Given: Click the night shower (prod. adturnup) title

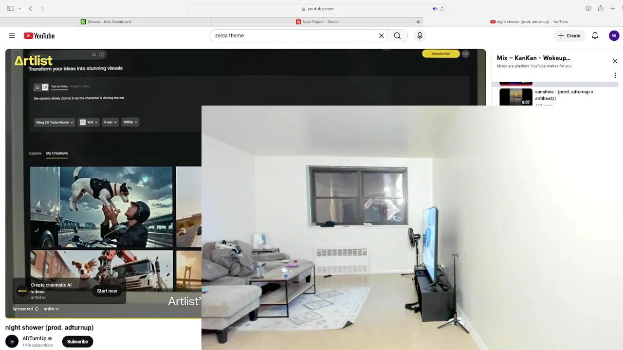Looking at the screenshot, I should pos(50,328).
